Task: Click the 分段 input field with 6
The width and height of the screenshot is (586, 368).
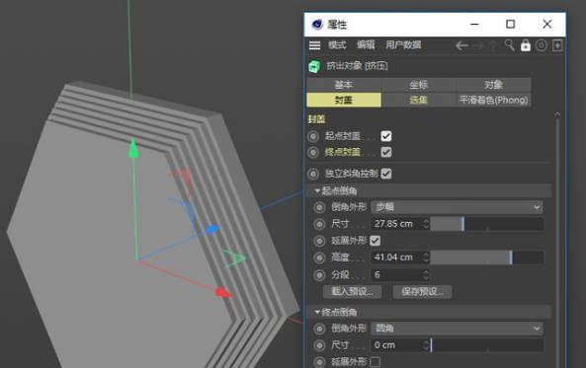Action: [397, 275]
